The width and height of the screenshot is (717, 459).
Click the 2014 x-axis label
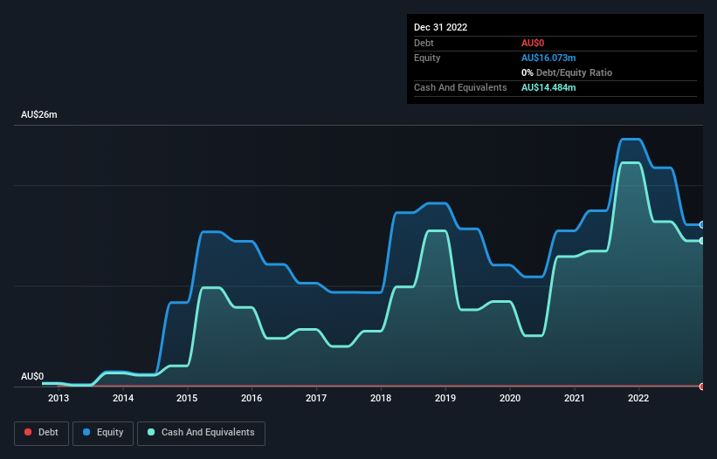click(x=123, y=398)
